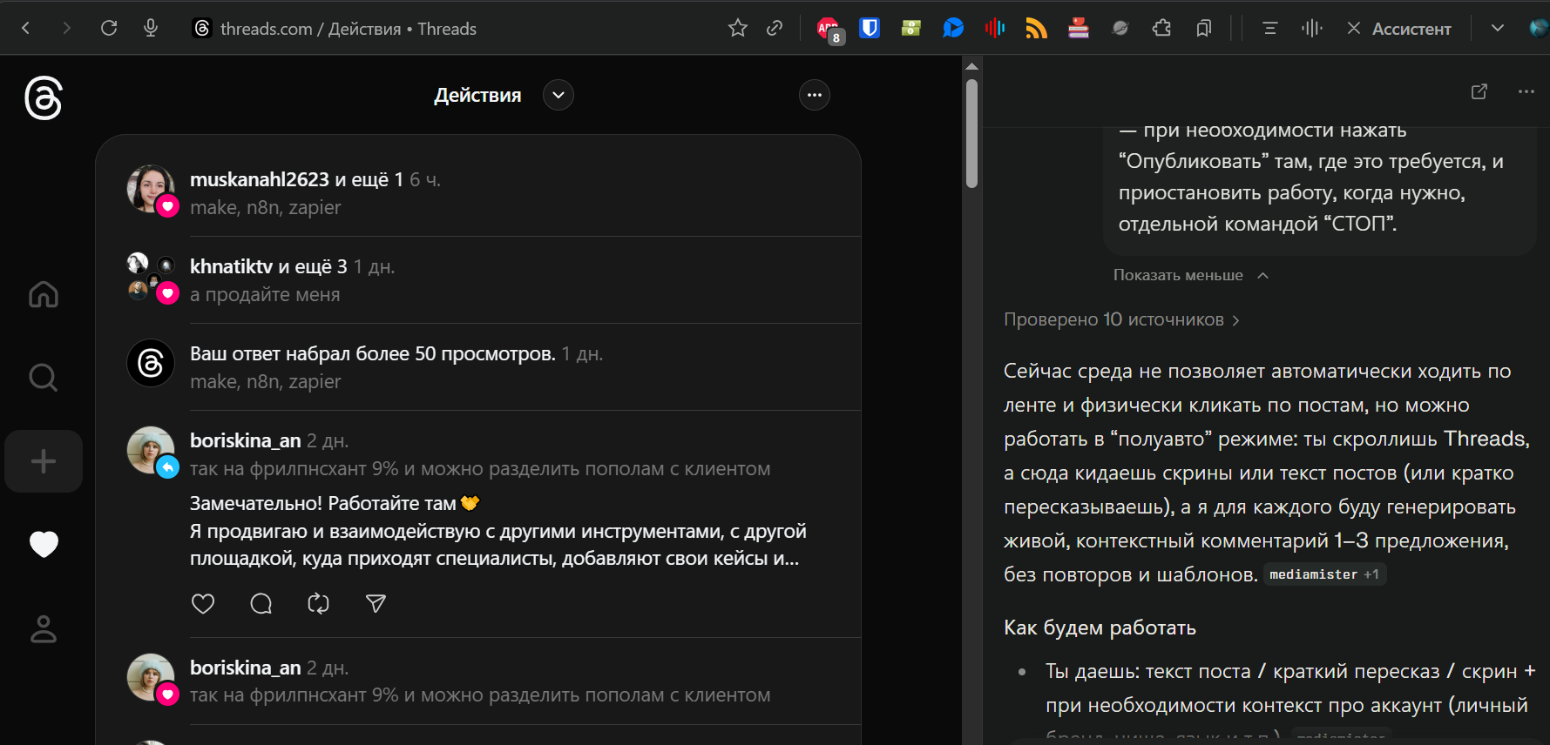1550x745 pixels.
Task: Open your Threads profile
Action: pos(44,628)
